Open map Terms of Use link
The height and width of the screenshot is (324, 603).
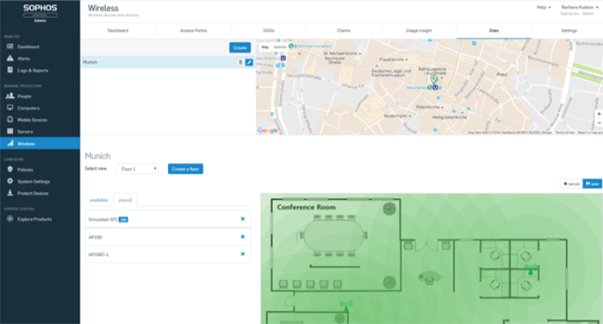(564, 133)
